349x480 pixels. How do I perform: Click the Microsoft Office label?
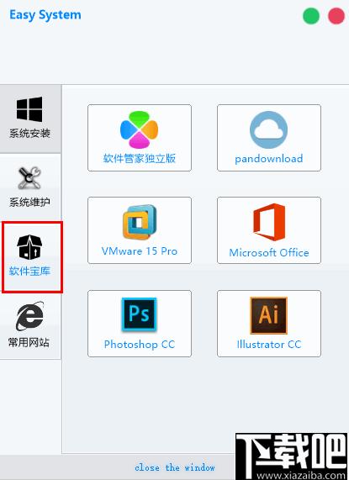(269, 252)
